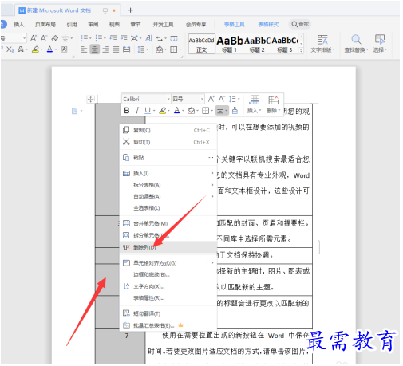Image resolution: width=403 pixels, height=366 pixels.
Task: Open the Page Layout ribbon tab
Action: (x=45, y=25)
